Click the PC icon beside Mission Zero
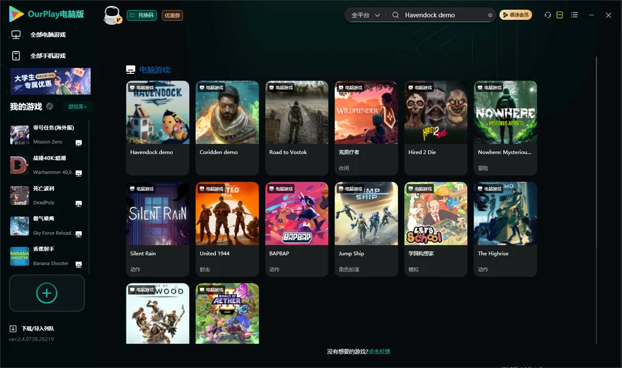 click(78, 143)
